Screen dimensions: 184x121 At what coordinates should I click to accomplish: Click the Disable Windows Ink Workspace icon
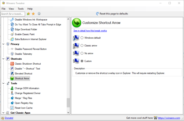click(12, 20)
